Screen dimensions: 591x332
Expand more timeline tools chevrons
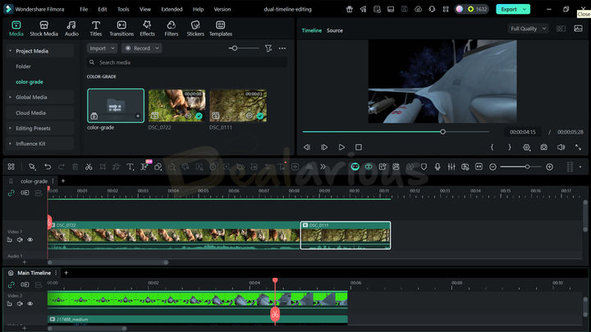click(323, 166)
